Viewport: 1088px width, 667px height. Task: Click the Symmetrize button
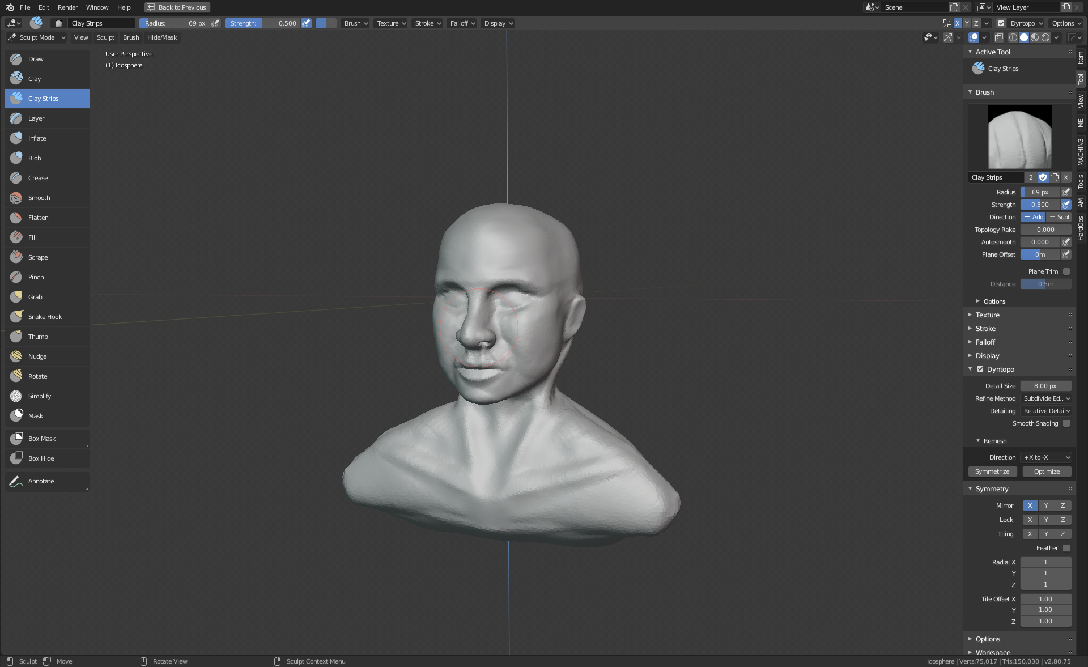click(x=992, y=471)
